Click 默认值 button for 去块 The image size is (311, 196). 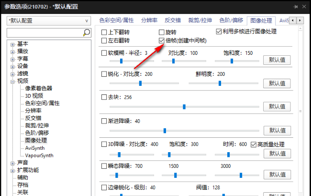[x=277, y=106]
